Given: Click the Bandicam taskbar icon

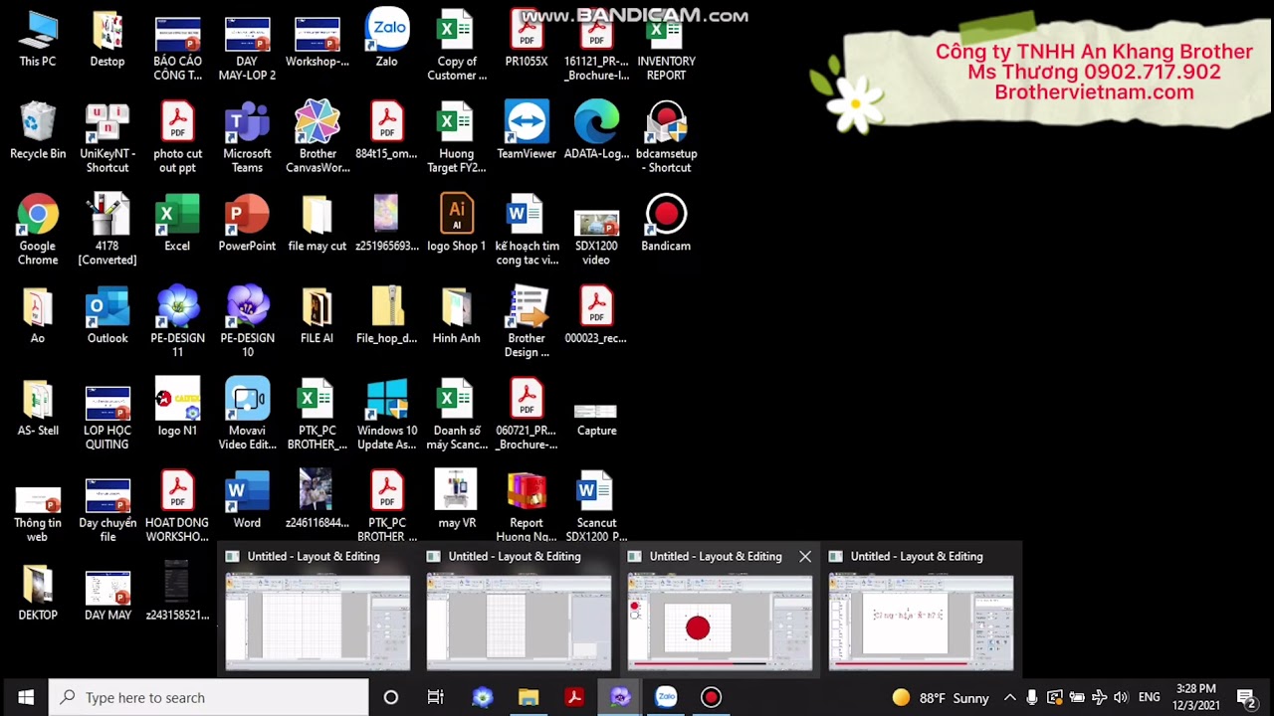Looking at the screenshot, I should click(x=711, y=697).
